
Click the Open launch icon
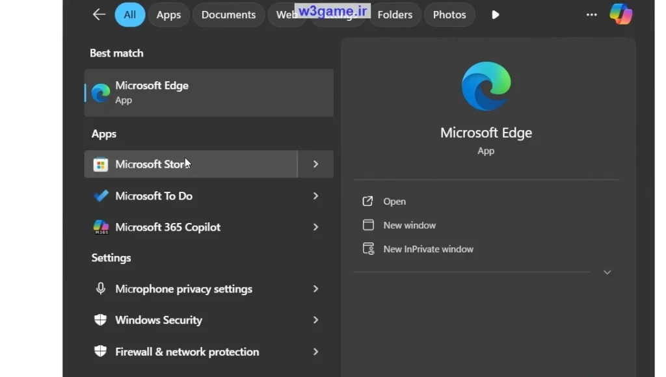pos(368,201)
